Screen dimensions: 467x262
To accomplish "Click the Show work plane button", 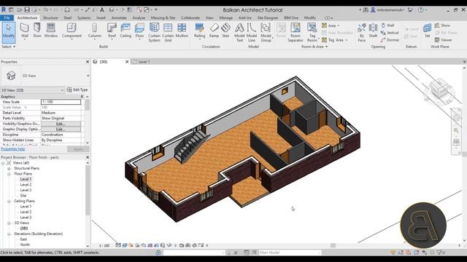I will [442, 25].
